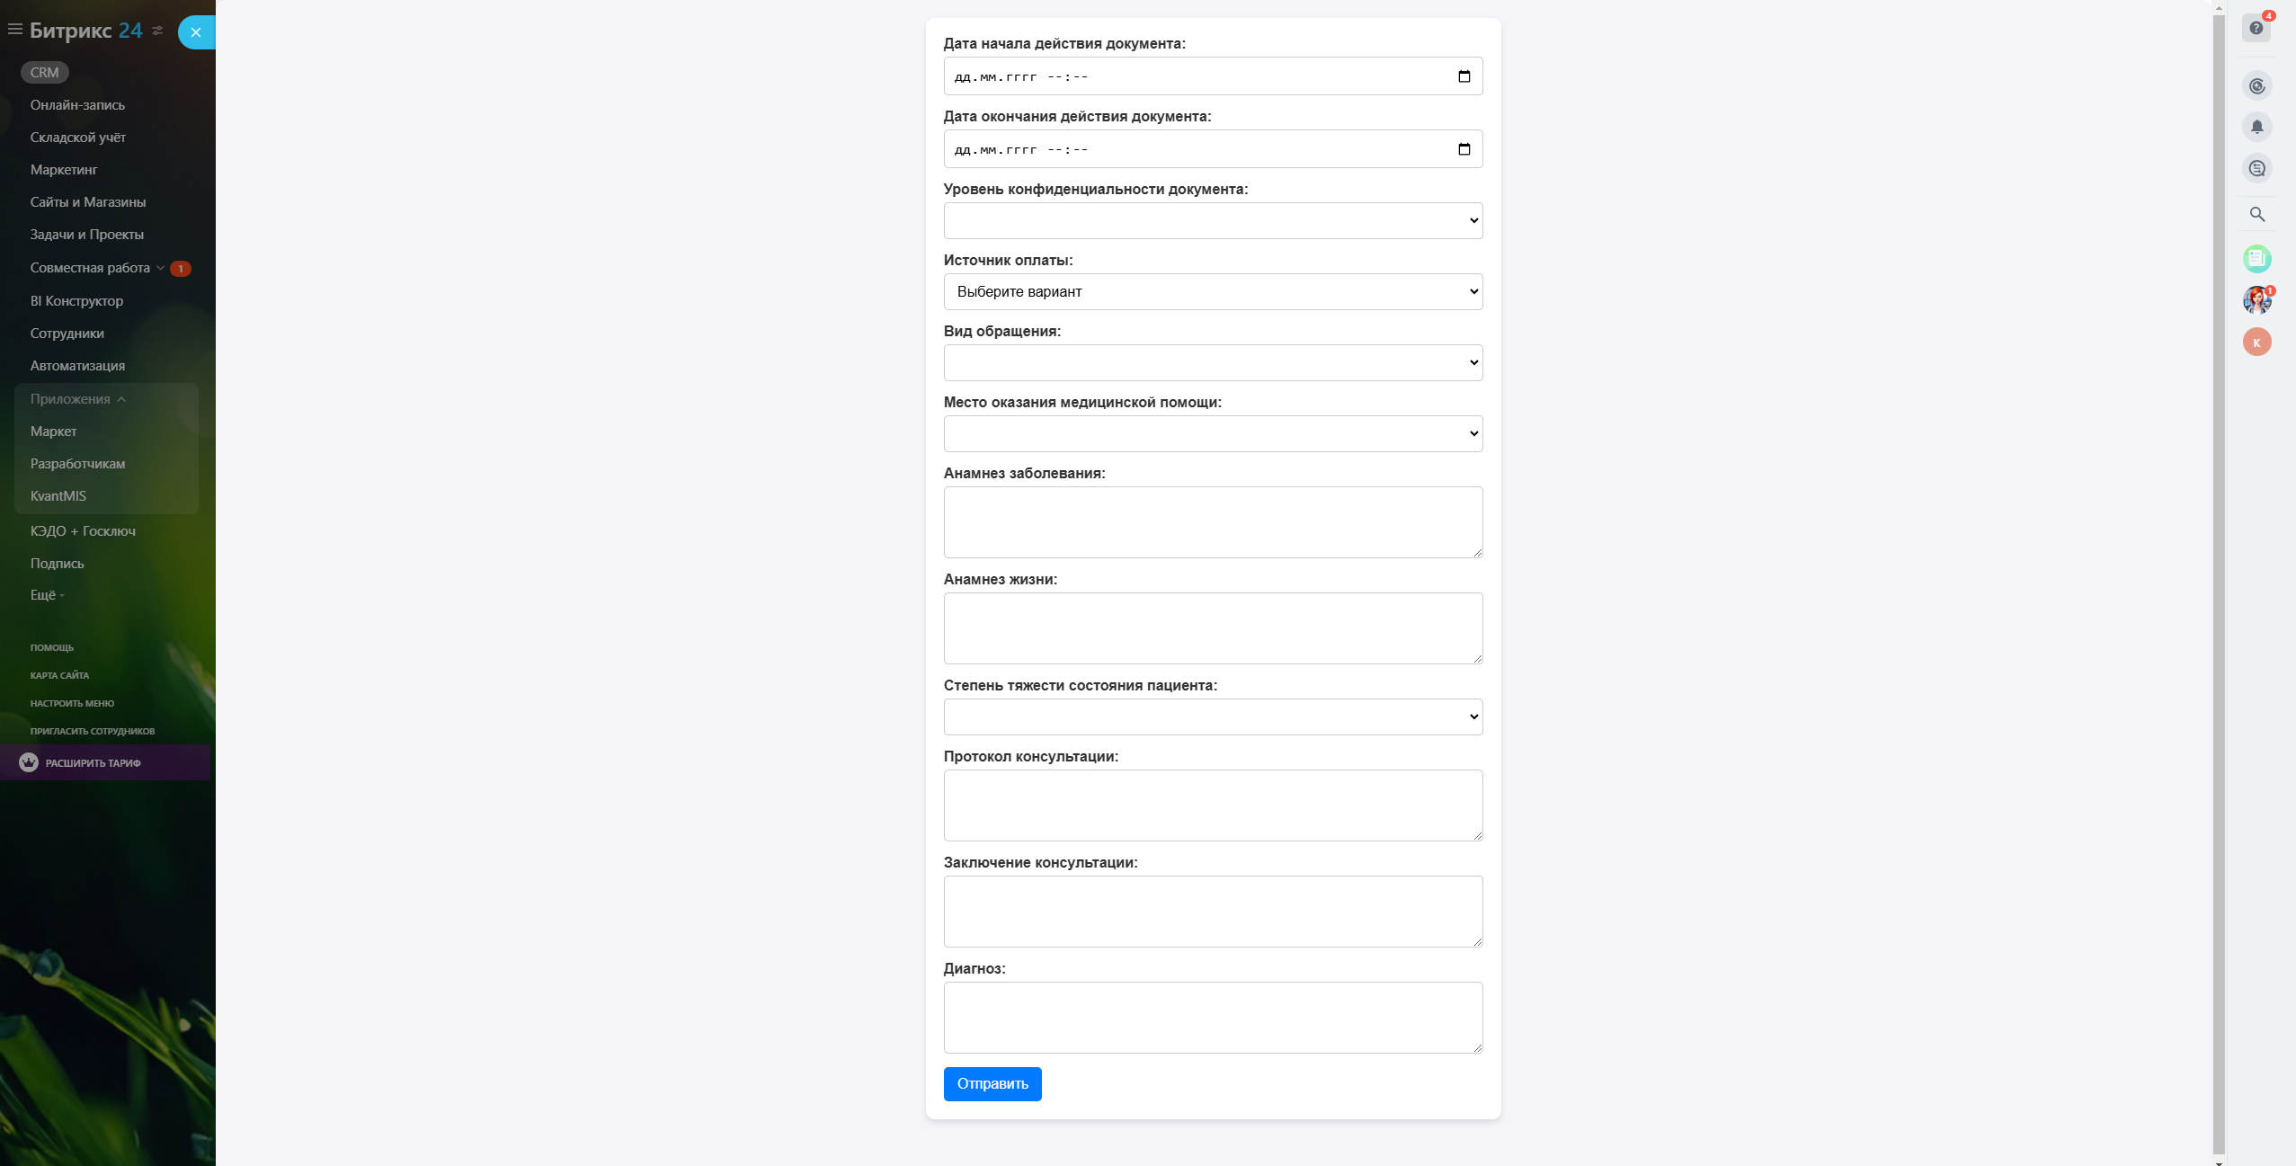Viewport: 2296px width, 1166px height.
Task: Click the Отправить submit button
Action: tap(992, 1083)
